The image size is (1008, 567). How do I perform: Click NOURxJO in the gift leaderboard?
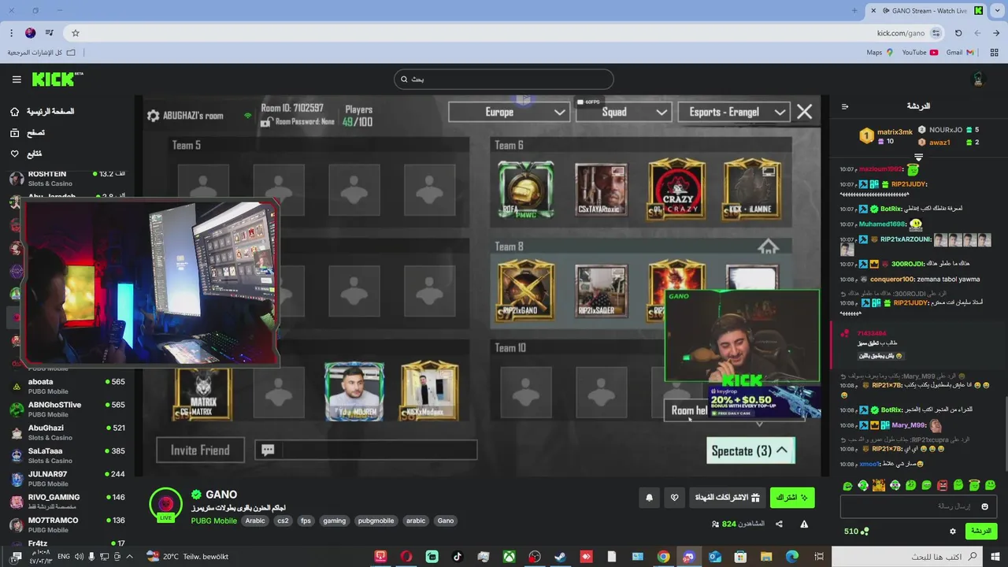(945, 130)
